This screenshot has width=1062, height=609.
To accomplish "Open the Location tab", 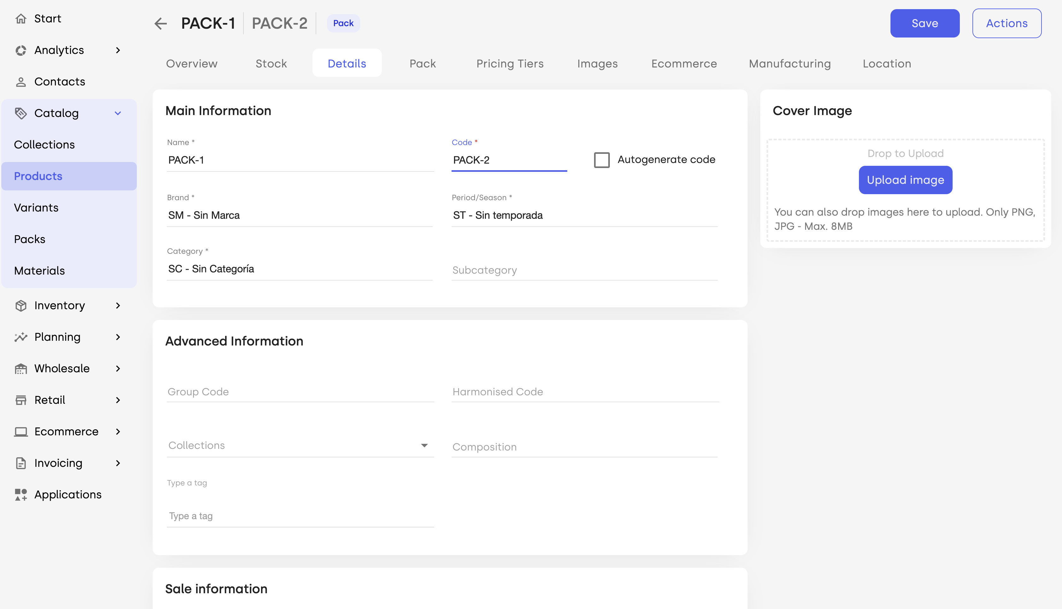I will coord(887,63).
